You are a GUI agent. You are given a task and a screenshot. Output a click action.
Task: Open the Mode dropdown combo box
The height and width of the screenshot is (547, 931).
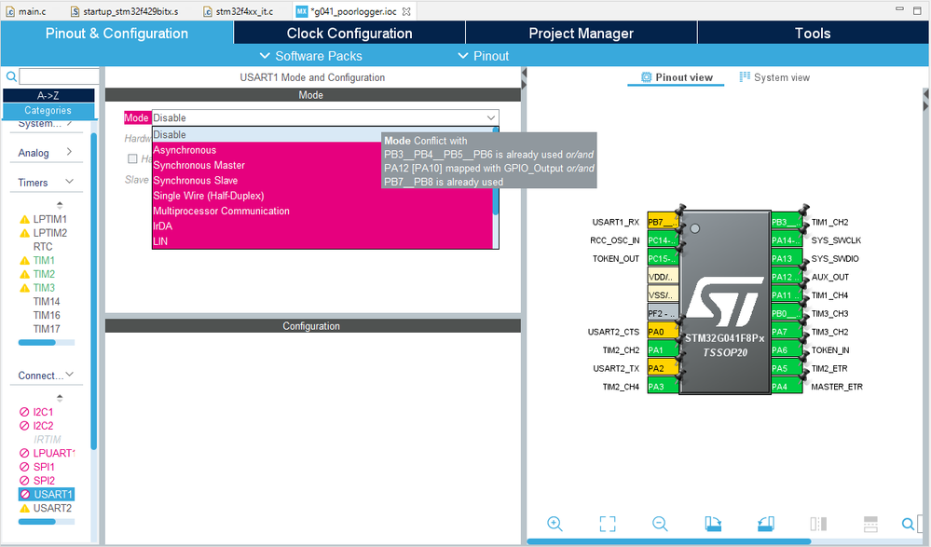[x=325, y=117]
